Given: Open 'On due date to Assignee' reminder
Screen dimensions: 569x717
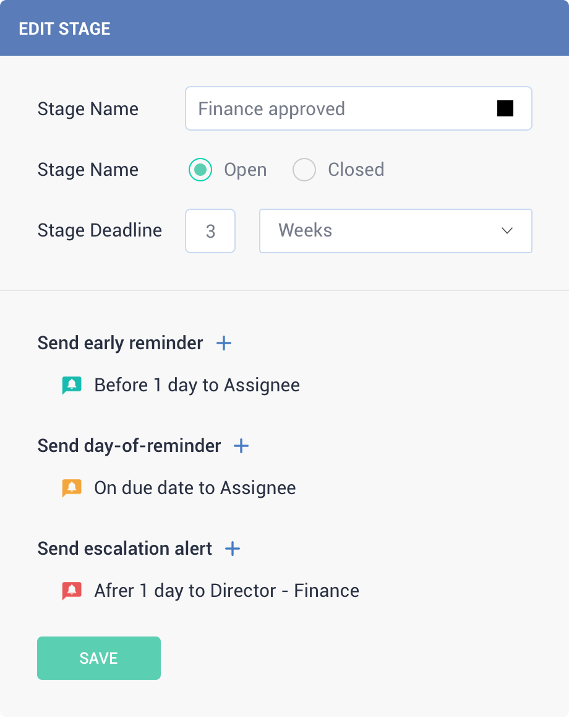Looking at the screenshot, I should pyautogui.click(x=195, y=488).
